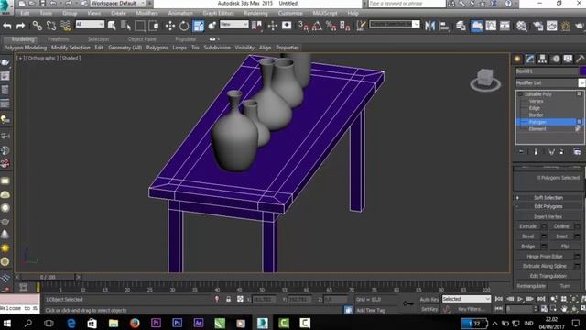The height and width of the screenshot is (330, 586).
Task: Select the Element sub-object level
Action: point(537,129)
